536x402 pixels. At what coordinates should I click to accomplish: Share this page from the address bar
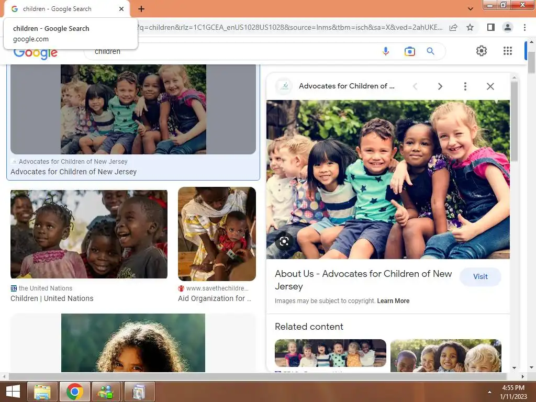[453, 27]
